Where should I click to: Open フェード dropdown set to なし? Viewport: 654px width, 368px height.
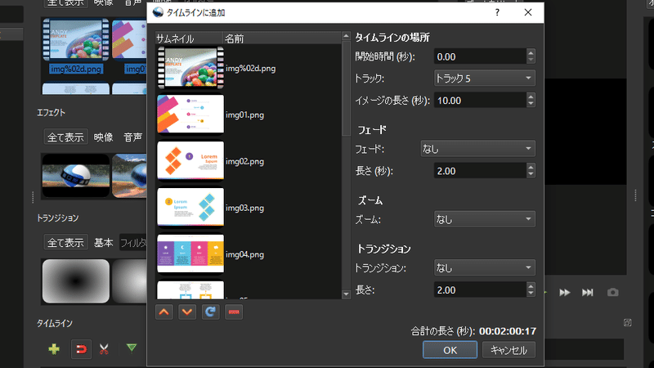pos(478,149)
